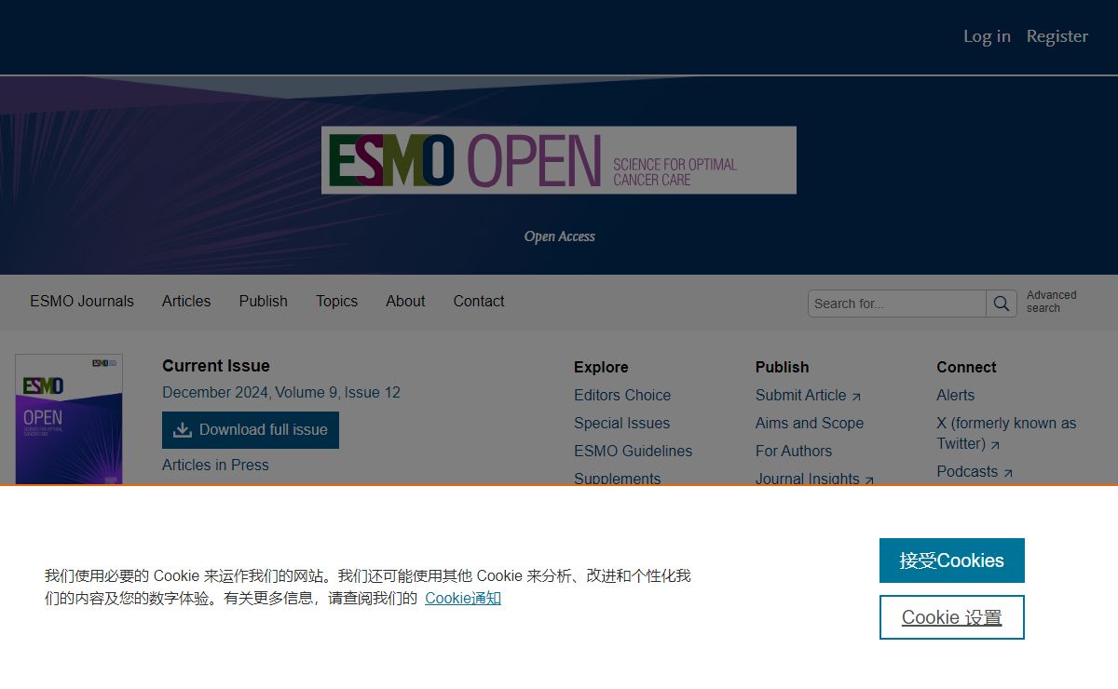Open Cookie 设置 settings button
The width and height of the screenshot is (1118, 689).
[x=952, y=617]
